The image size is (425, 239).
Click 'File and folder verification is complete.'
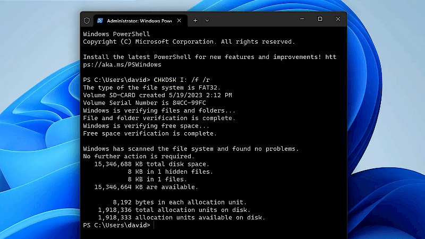pos(159,118)
